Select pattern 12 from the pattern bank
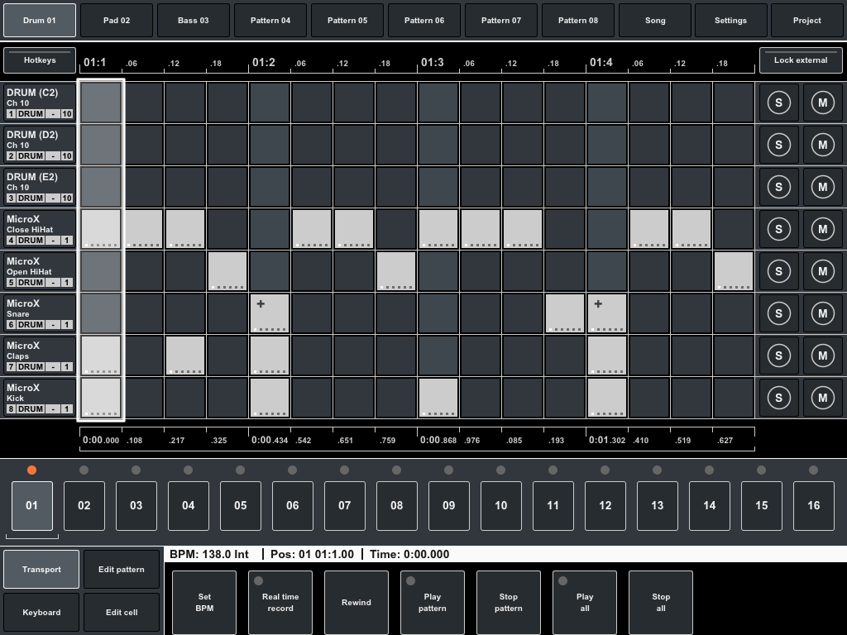This screenshot has height=635, width=847. tap(605, 505)
